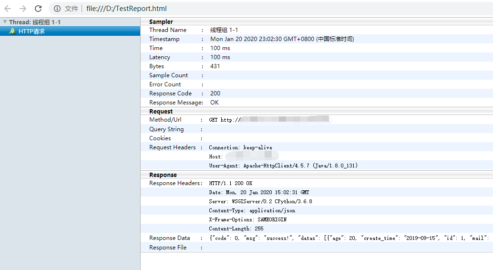Collapse the Thread 线程组 1-1 triangle
This screenshot has height=270, width=493.
(x=5, y=22)
